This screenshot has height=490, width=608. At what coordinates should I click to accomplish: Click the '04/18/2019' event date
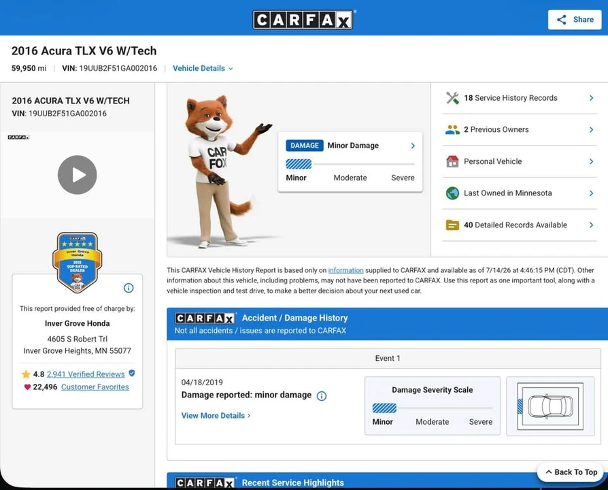(x=202, y=382)
